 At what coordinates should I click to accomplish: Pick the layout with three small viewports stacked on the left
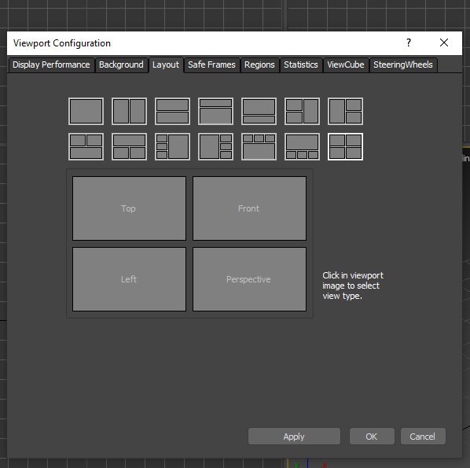(x=172, y=147)
